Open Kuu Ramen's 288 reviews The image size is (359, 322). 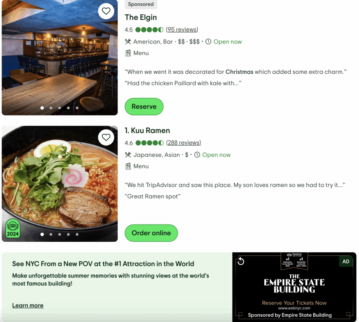pos(184,143)
